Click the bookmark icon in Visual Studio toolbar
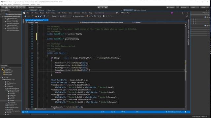Image resolution: width=211 pixels, height=118 pixels. [x=104, y=16]
